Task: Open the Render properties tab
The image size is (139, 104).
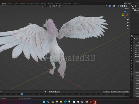Action: [132, 42]
